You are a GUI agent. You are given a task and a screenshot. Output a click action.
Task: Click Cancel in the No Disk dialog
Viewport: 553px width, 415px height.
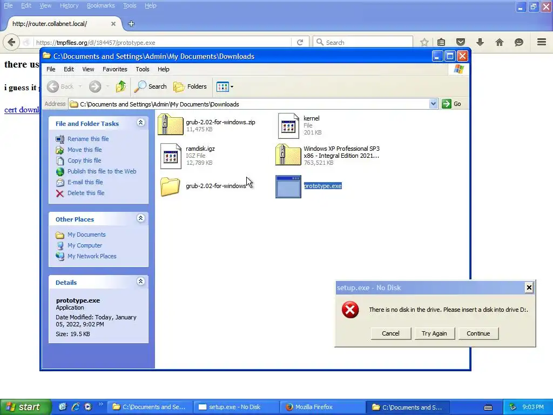[391, 333]
